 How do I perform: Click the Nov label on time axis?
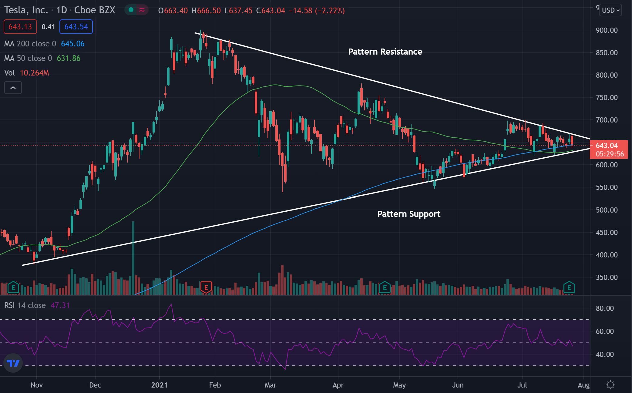pos(37,385)
